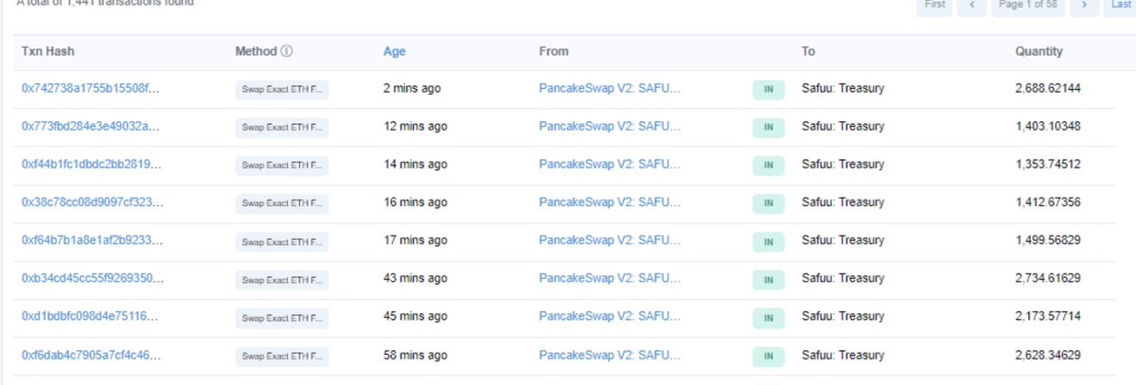Click IN badge on 1,353.74512 row

coord(769,166)
